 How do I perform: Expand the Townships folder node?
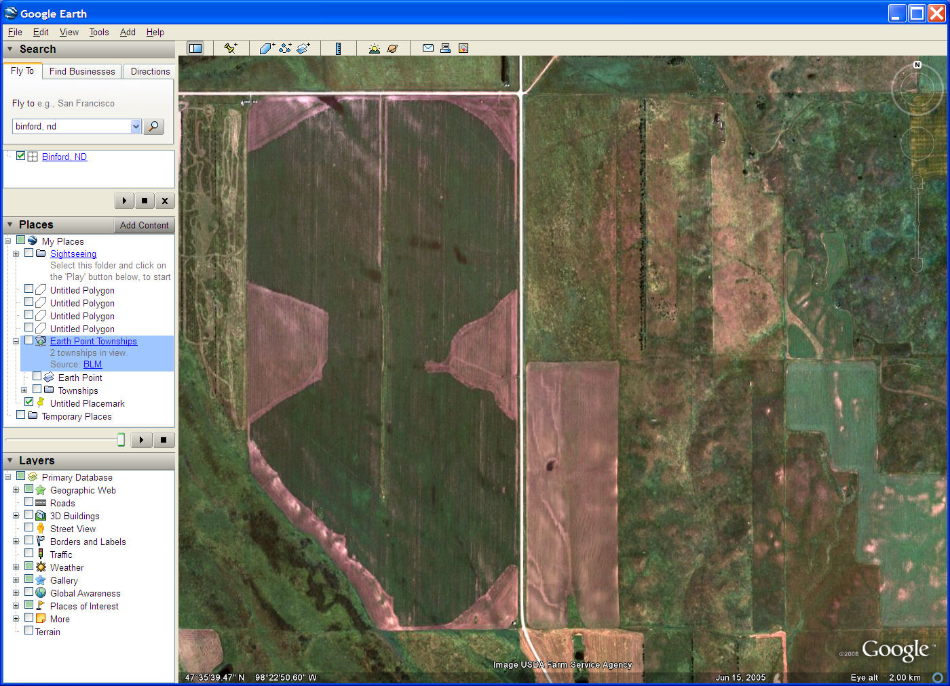pyautogui.click(x=24, y=390)
